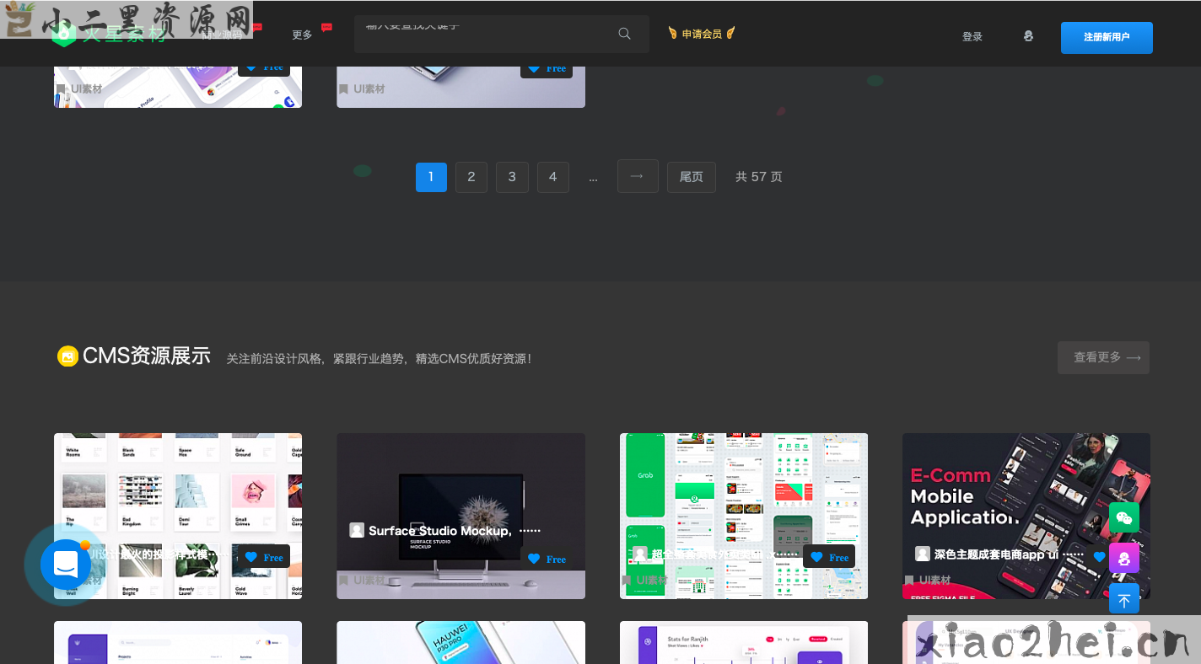
Task: Open the blue chat widget bubble
Action: point(65,565)
